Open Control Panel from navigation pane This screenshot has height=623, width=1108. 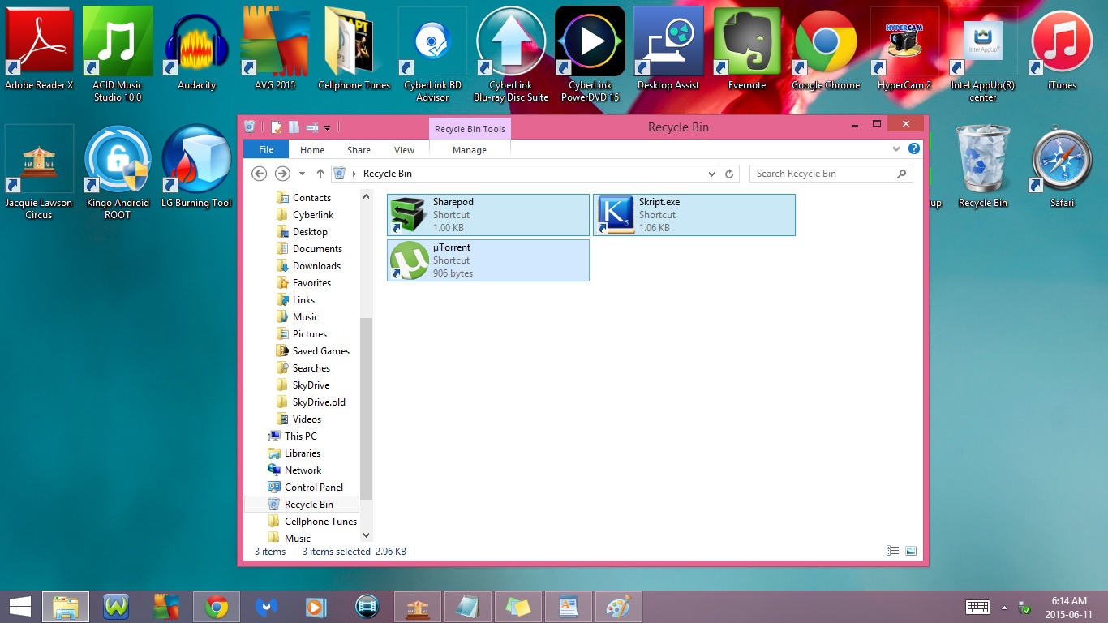point(313,488)
